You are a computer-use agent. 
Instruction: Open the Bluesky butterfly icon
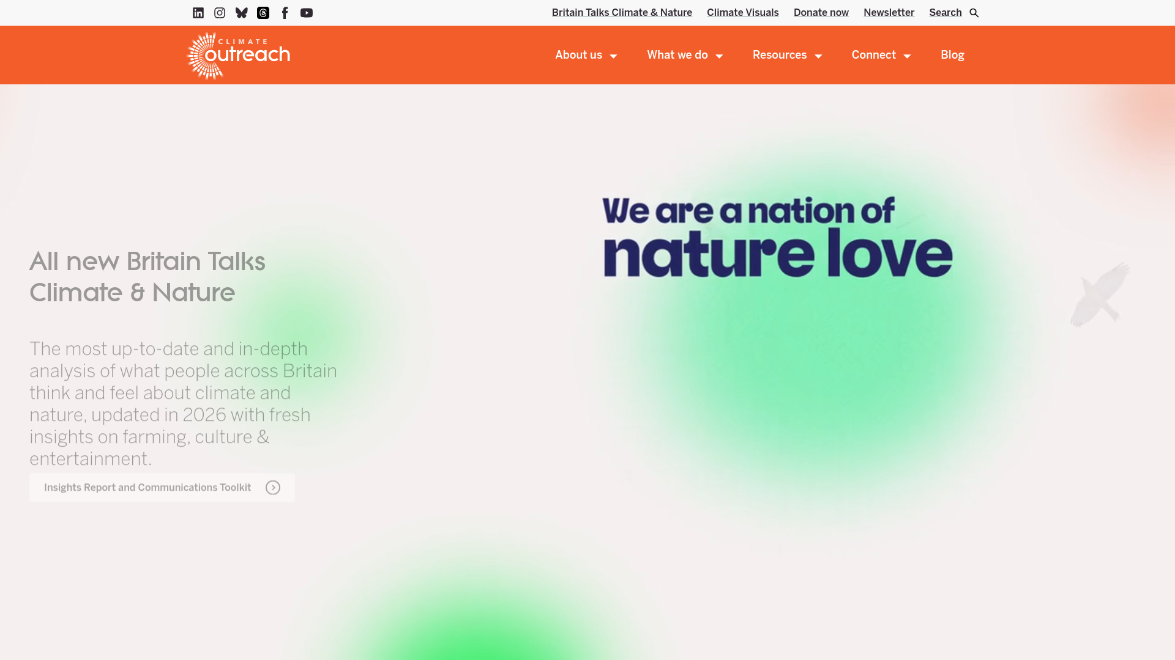coord(242,13)
